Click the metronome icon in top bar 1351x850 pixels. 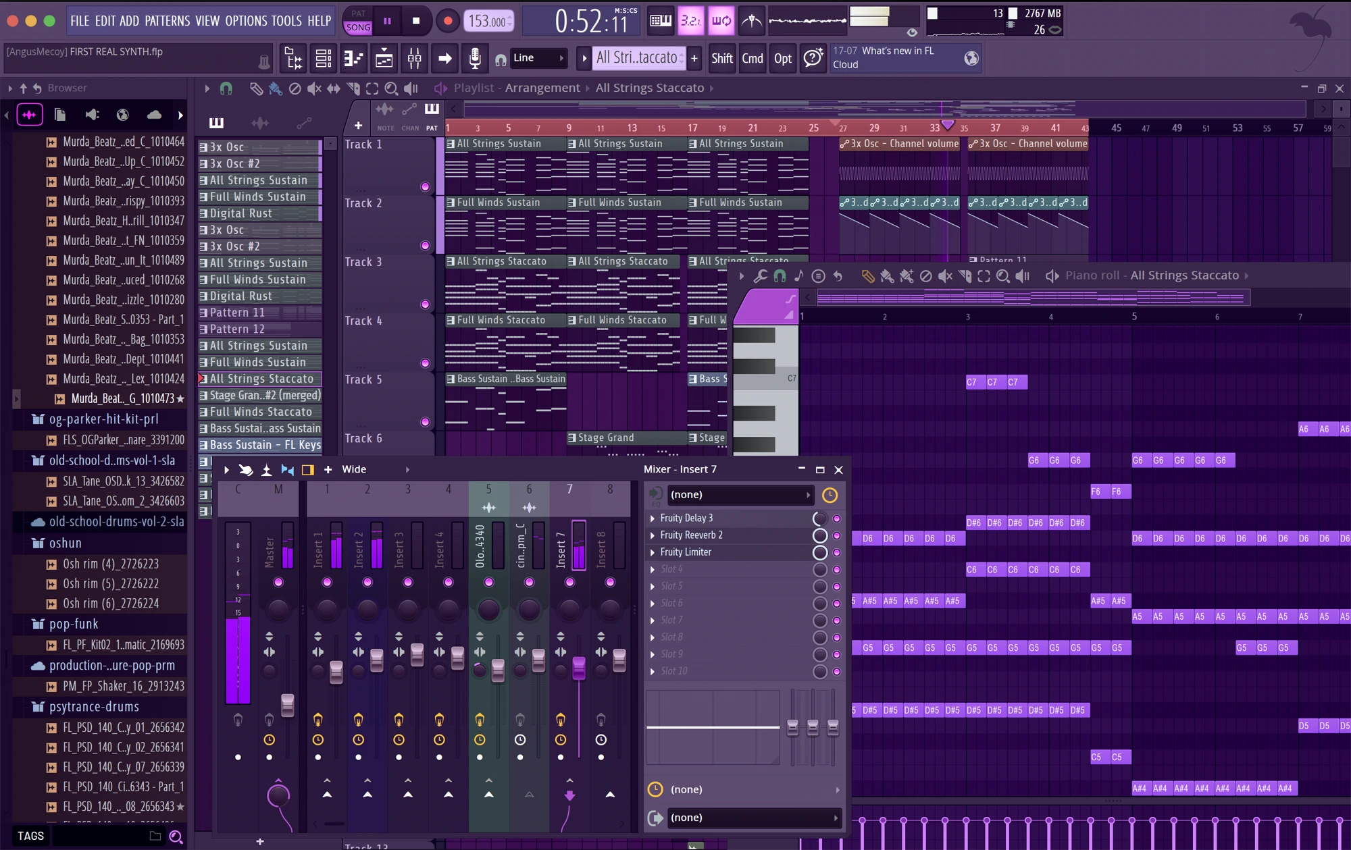(751, 21)
